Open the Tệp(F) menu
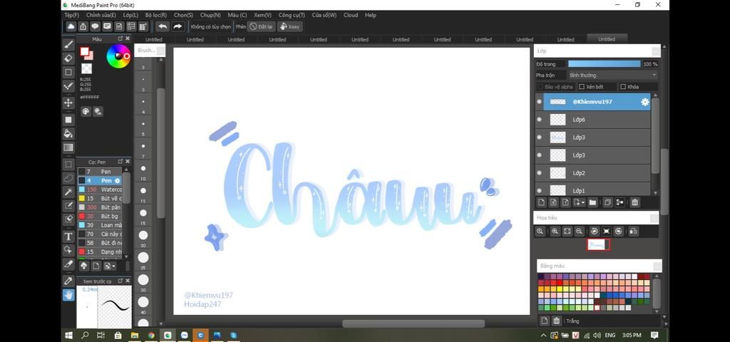730x342 pixels. point(72,15)
